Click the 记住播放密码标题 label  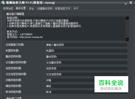(16, 62)
